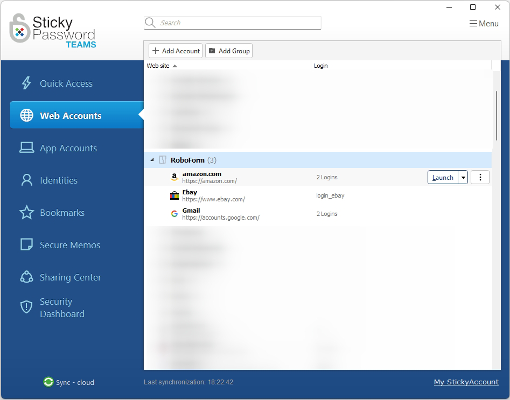Image resolution: width=510 pixels, height=400 pixels.
Task: Open Quick Access section
Action: pyautogui.click(x=66, y=83)
